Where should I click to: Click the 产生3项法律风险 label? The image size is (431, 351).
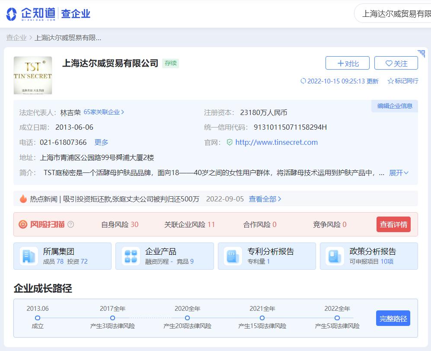click(112, 326)
